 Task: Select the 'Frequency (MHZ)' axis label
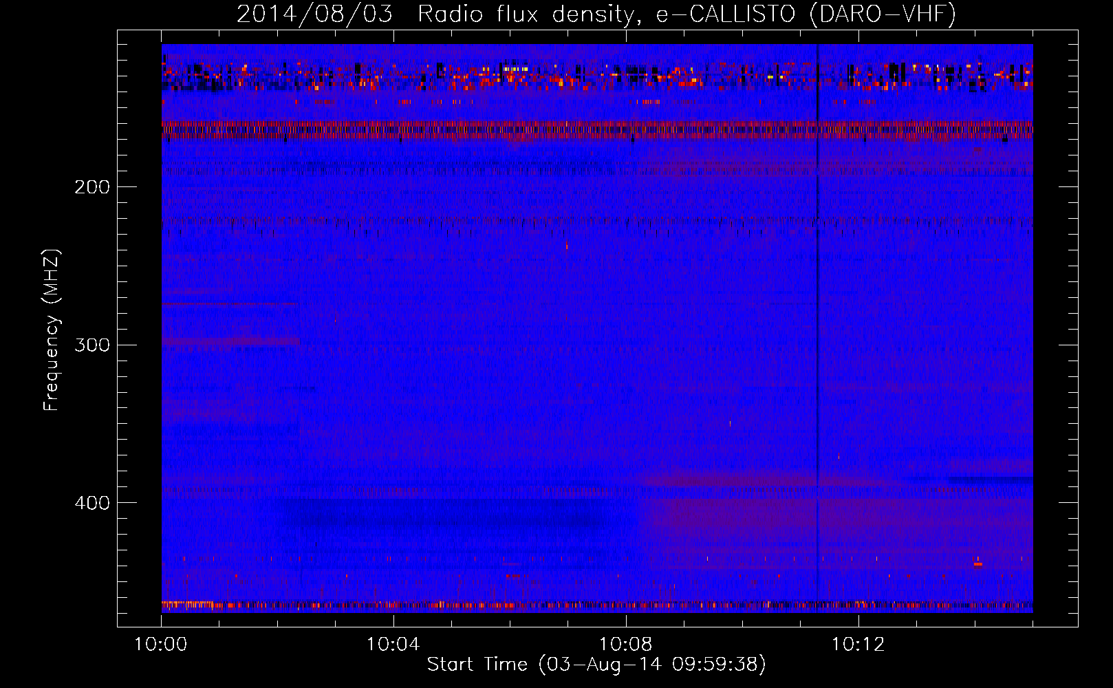pos(52,330)
